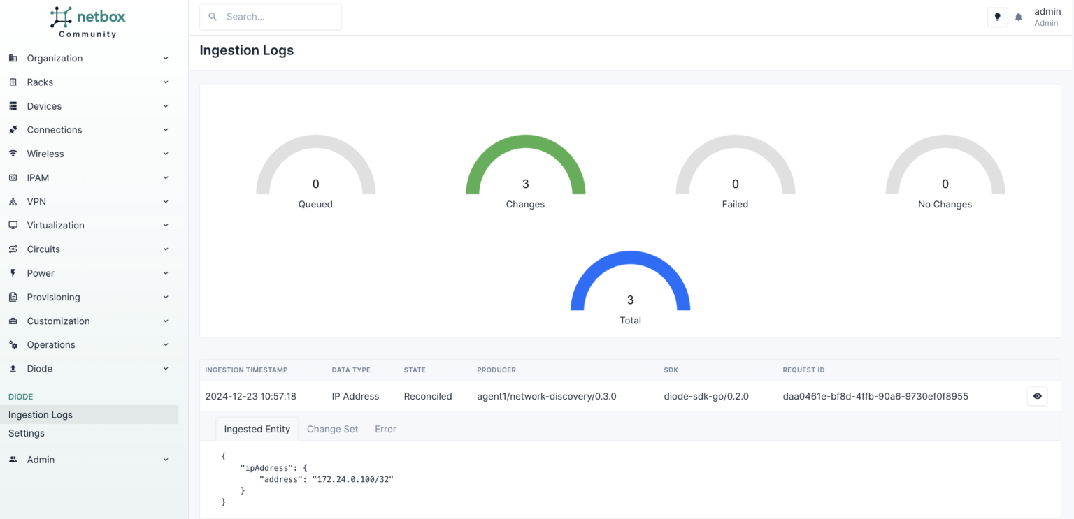Collapse the Admin menu chevron
Viewport: 1074px width, 519px height.
point(165,459)
